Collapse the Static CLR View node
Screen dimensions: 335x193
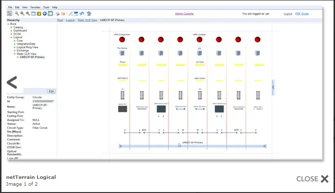point(15,54)
